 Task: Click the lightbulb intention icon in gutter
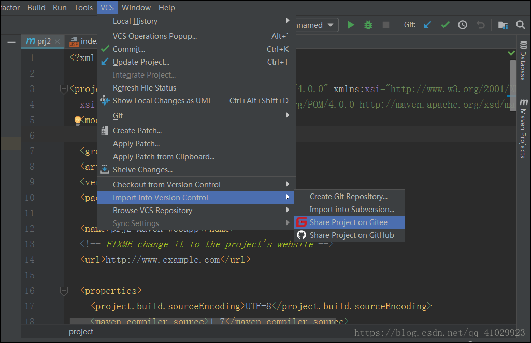78,121
